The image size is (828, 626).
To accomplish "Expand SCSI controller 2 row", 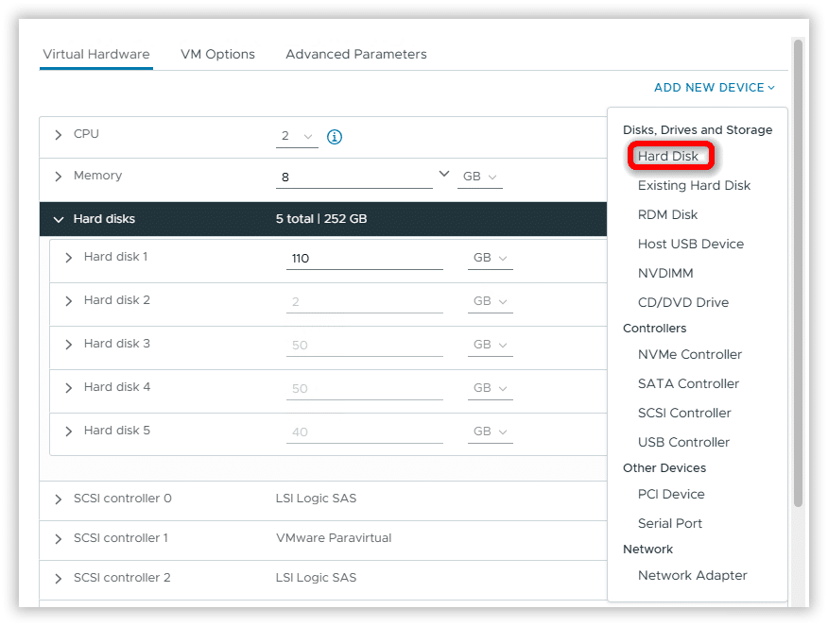I will (x=59, y=579).
